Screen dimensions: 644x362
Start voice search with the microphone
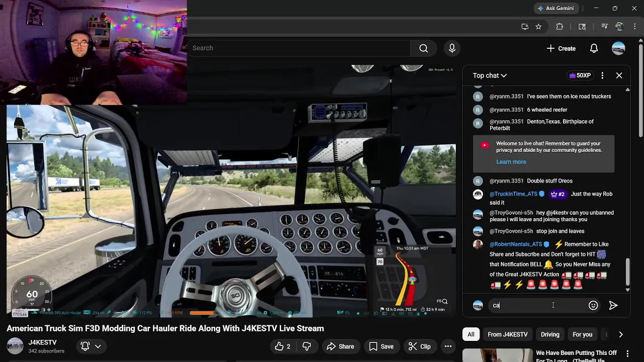[x=452, y=48]
